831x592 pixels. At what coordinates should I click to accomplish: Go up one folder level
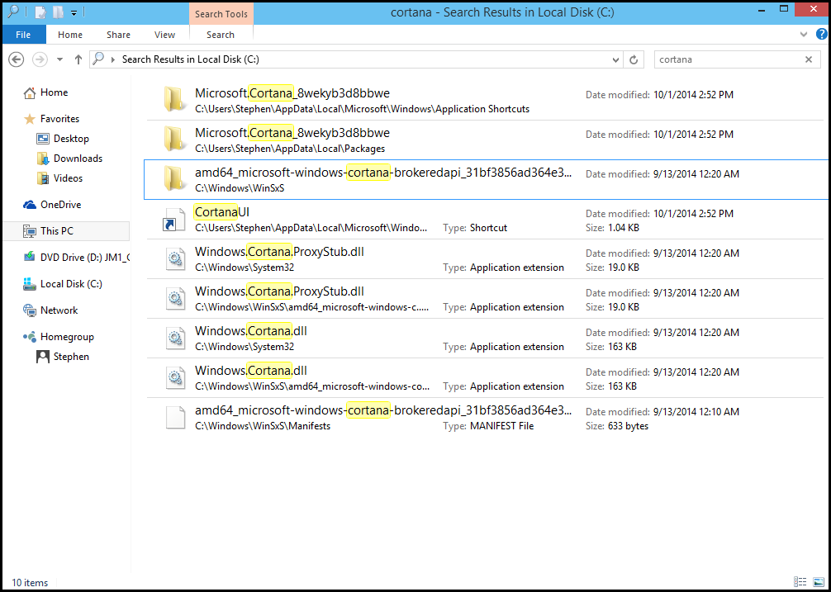pyautogui.click(x=78, y=59)
